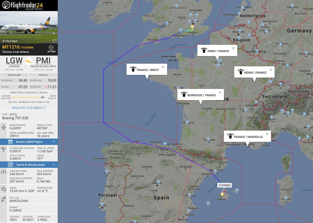This screenshot has height=223, width=313.
Task: Click the Flightradar24 logo
Action: coord(22,5)
